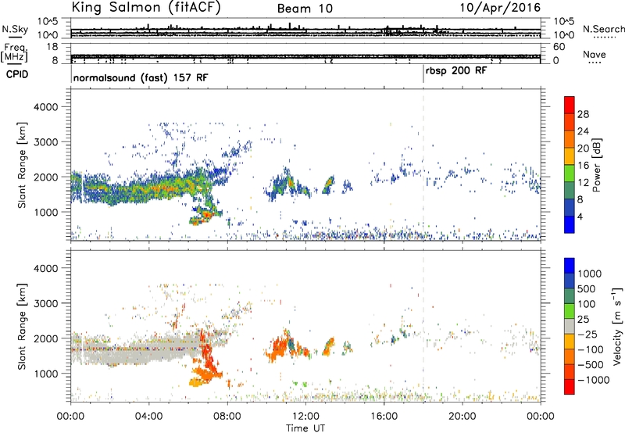625x433 pixels.
Task: Click the 'Power [dB]' colorbar label
Action: click(596, 165)
